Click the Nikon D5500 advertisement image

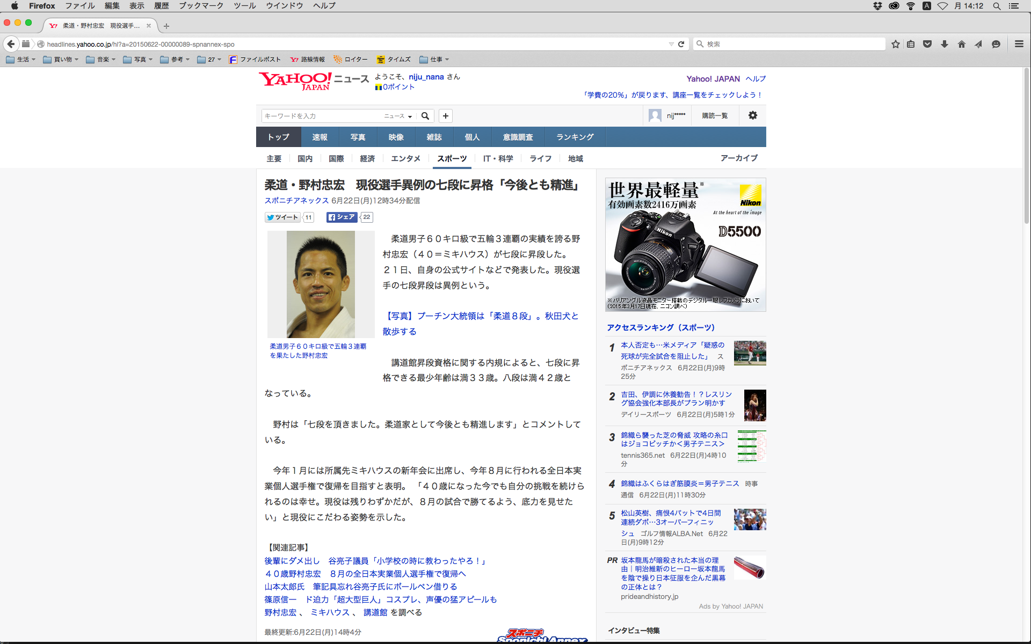685,245
